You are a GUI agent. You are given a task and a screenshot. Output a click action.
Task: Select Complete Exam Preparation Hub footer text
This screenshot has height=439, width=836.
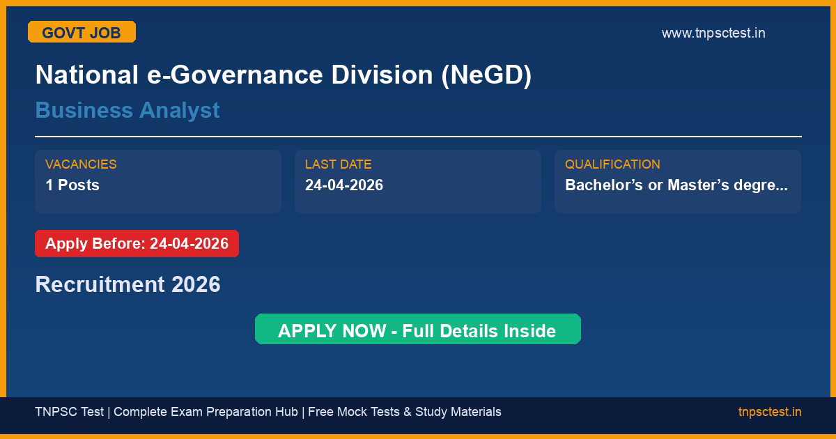click(206, 412)
